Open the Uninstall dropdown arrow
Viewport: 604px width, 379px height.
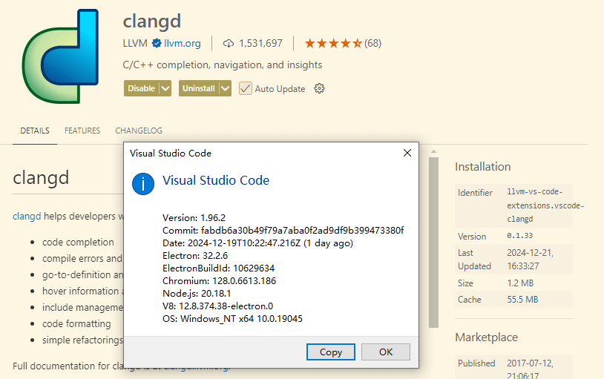(226, 88)
